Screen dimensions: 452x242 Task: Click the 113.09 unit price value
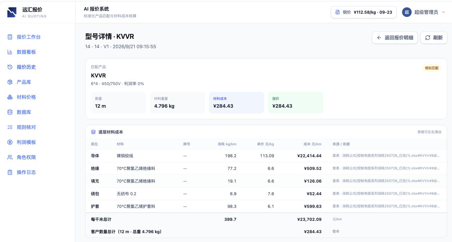(x=267, y=156)
